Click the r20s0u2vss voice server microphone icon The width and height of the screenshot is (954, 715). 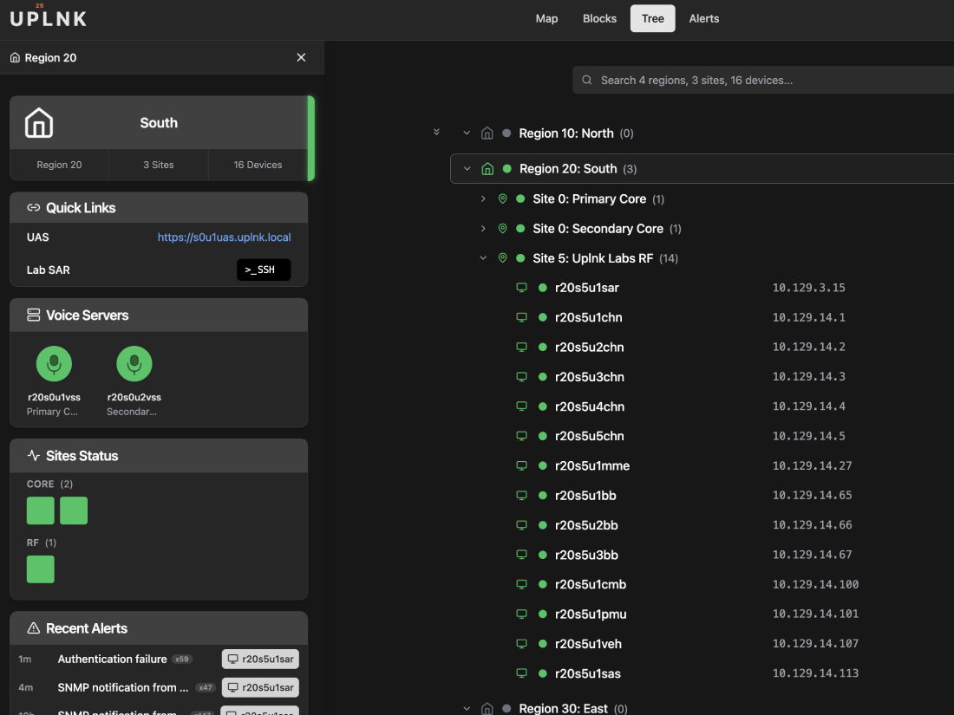click(x=134, y=364)
